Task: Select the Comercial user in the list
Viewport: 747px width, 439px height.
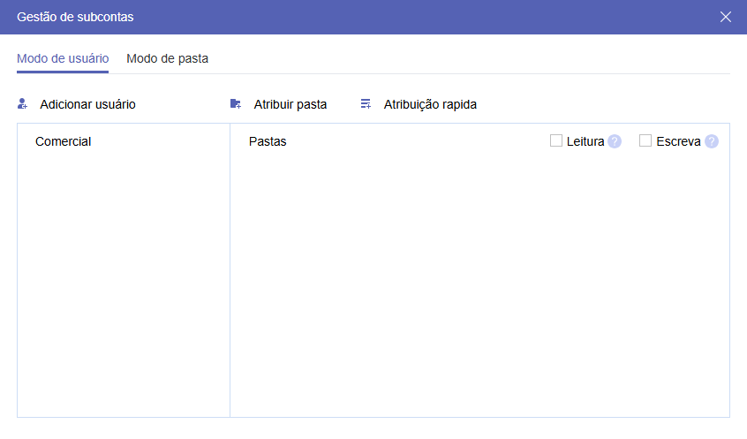Action: 64,141
